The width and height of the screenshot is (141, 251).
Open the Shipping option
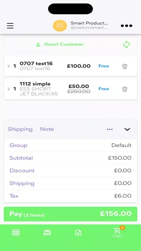pyautogui.click(x=20, y=129)
